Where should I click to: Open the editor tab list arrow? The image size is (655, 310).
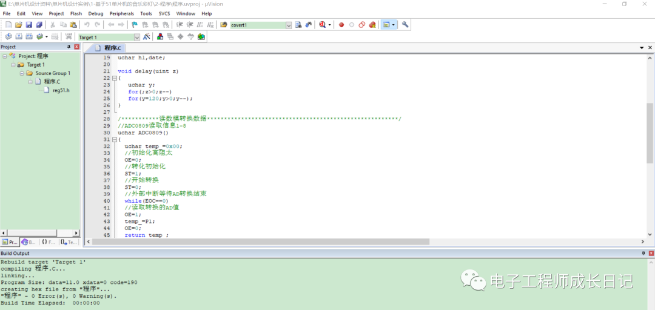[x=642, y=48]
